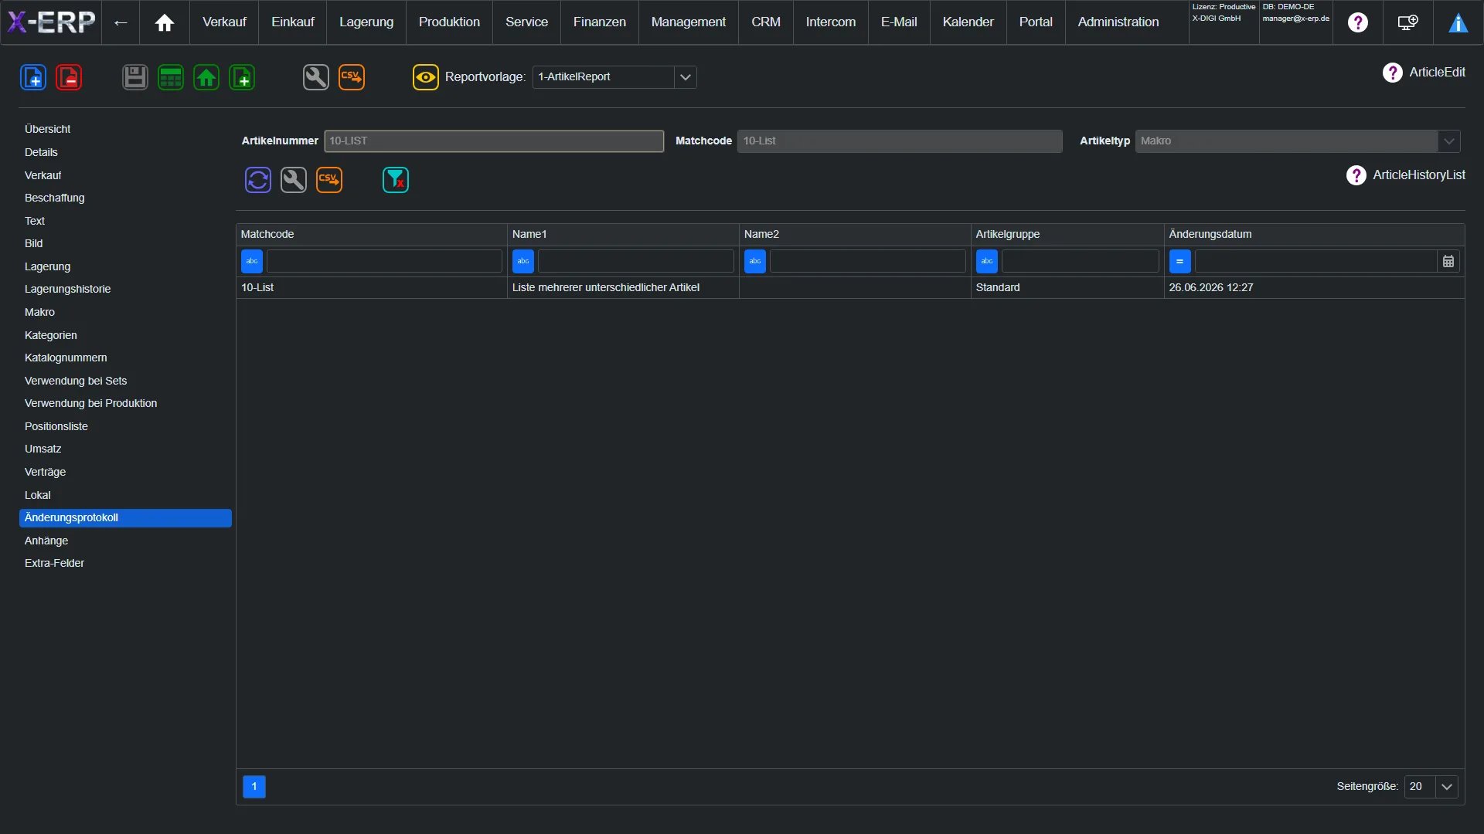Click the green table list icon

(x=171, y=77)
